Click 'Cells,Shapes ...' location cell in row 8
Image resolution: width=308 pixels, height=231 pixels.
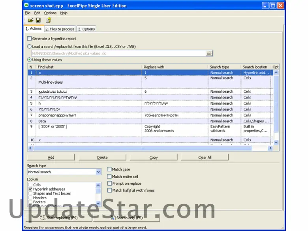[x=256, y=121]
